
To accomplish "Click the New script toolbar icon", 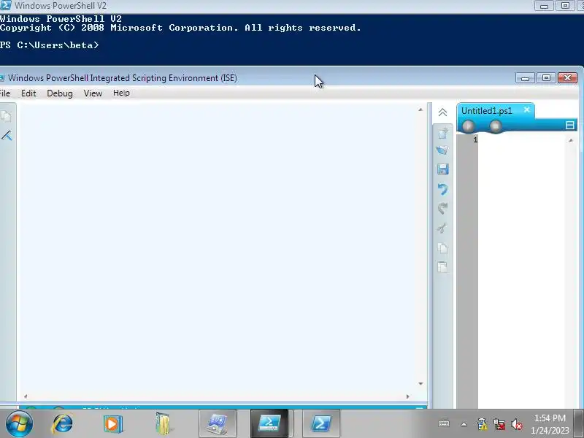I will (x=443, y=133).
